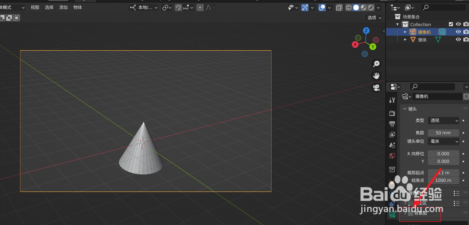
Task: Open the transform orientation 本地 dropdown
Action: tap(144, 8)
